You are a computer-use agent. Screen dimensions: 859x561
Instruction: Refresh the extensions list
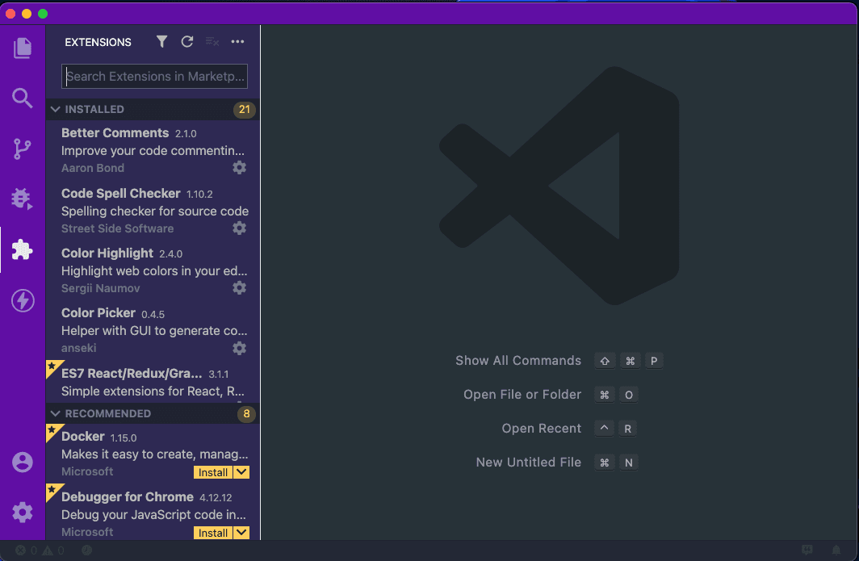tap(186, 42)
